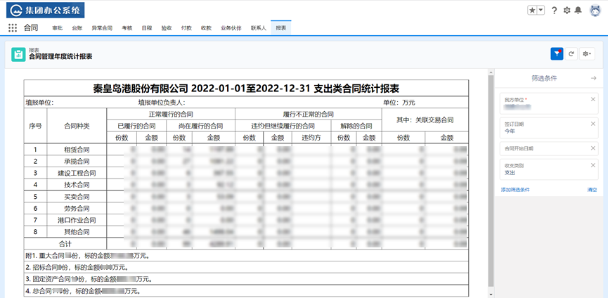
Task: Remove the 合同开始日期 filter
Action: click(x=593, y=148)
